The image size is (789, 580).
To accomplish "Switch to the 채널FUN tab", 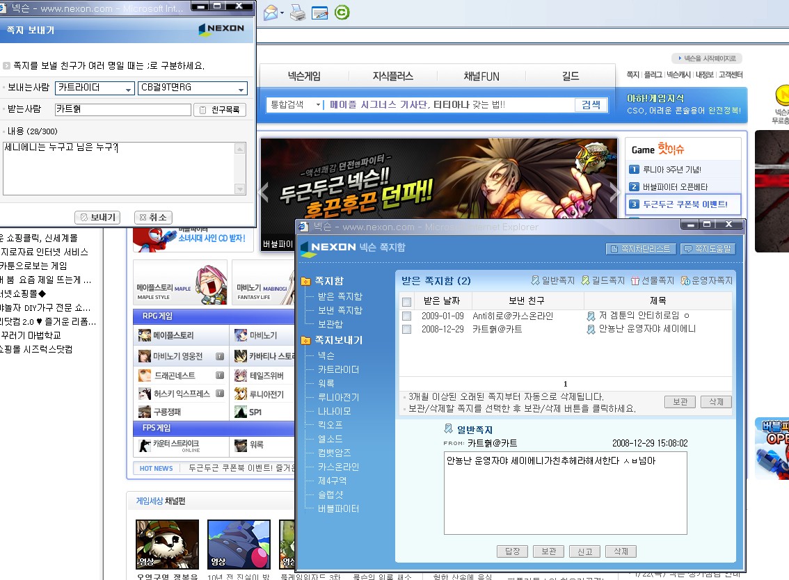I will click(x=481, y=76).
